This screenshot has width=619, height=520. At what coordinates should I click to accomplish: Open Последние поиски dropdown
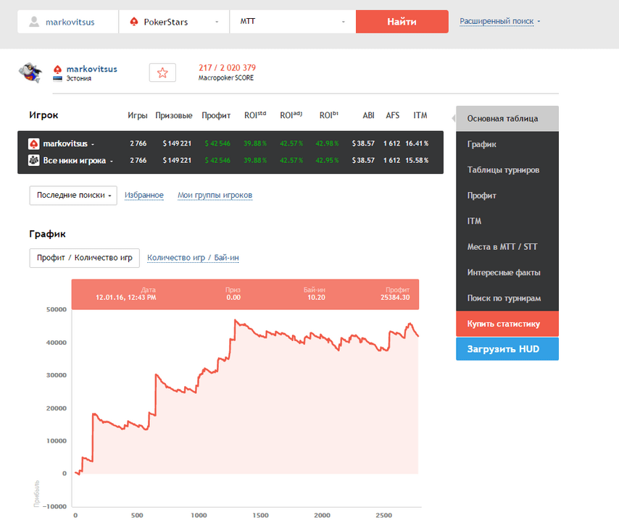[73, 196]
